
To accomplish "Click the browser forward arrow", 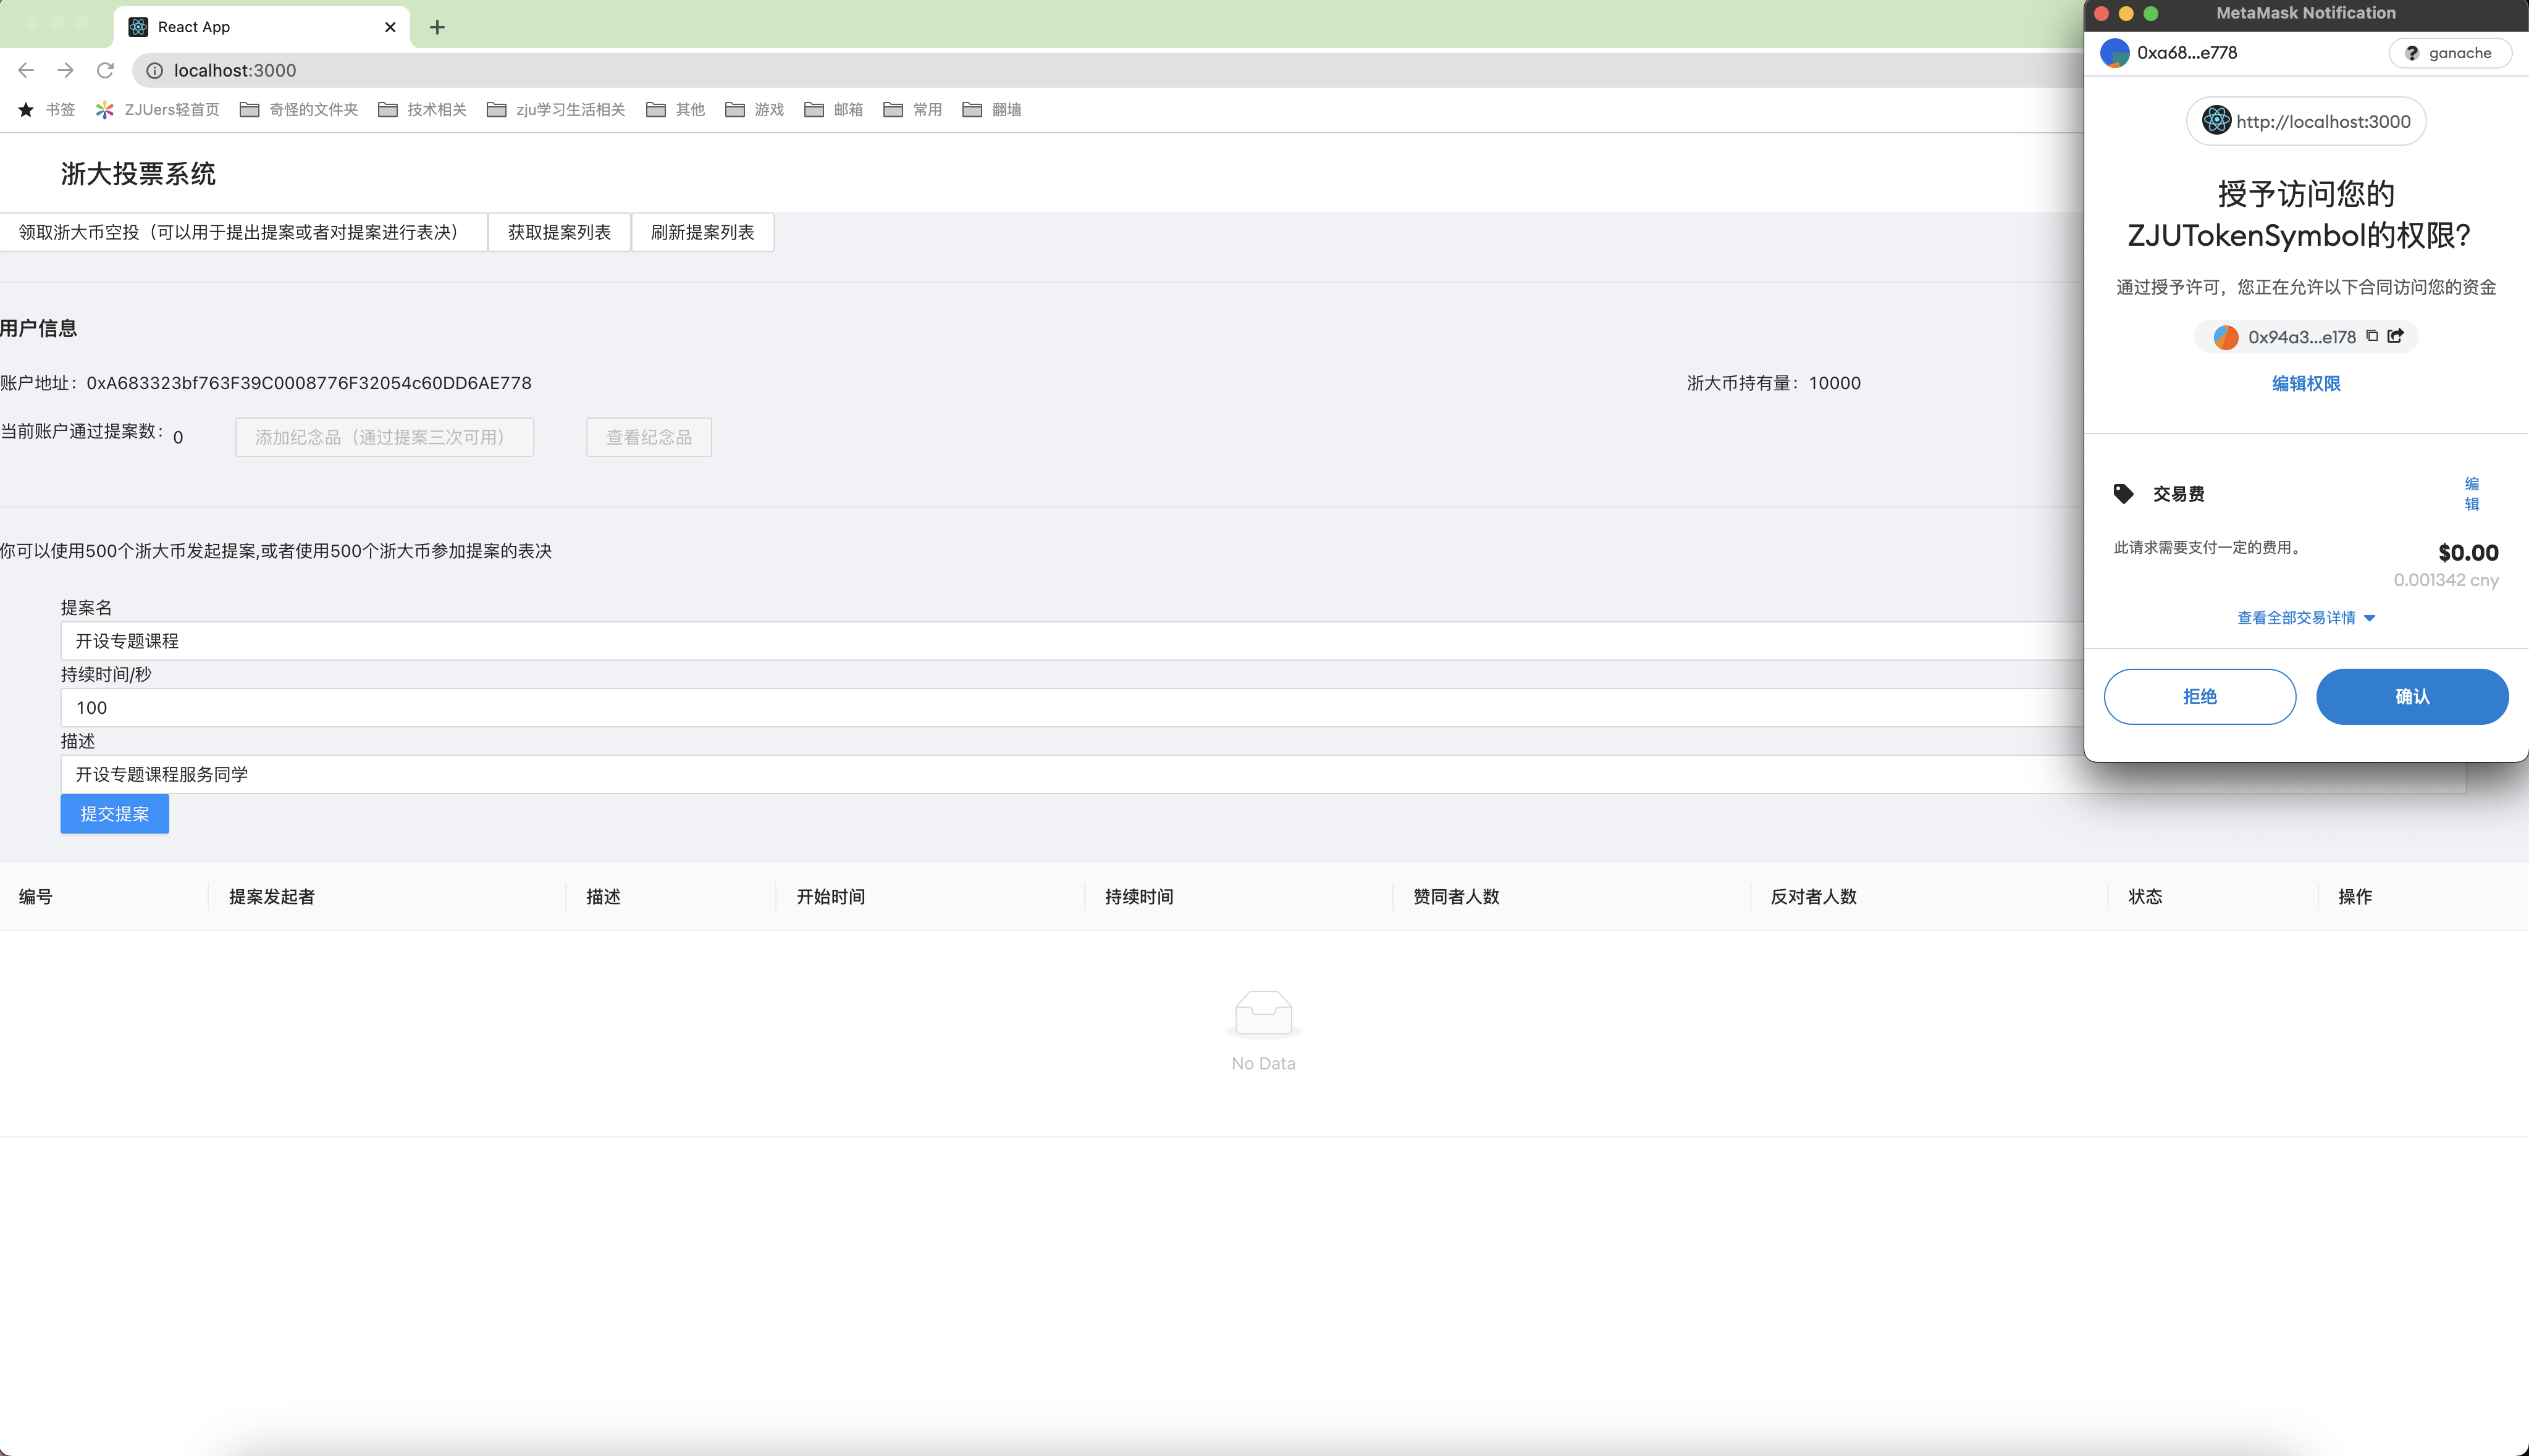I will pyautogui.click(x=65, y=70).
